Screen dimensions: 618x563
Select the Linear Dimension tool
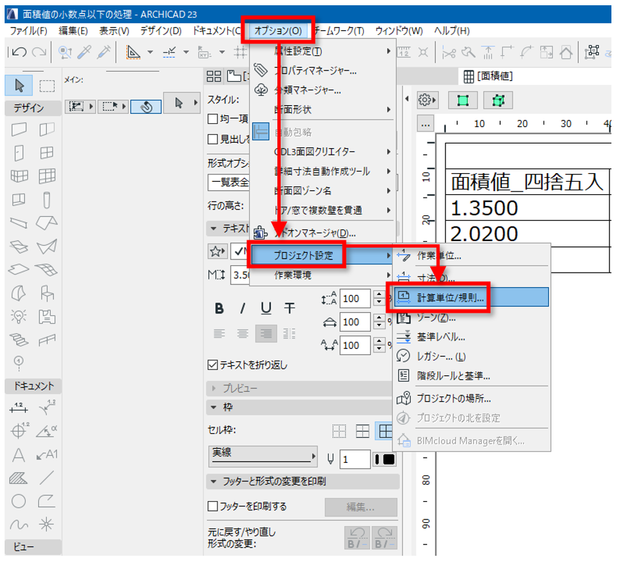(x=18, y=408)
